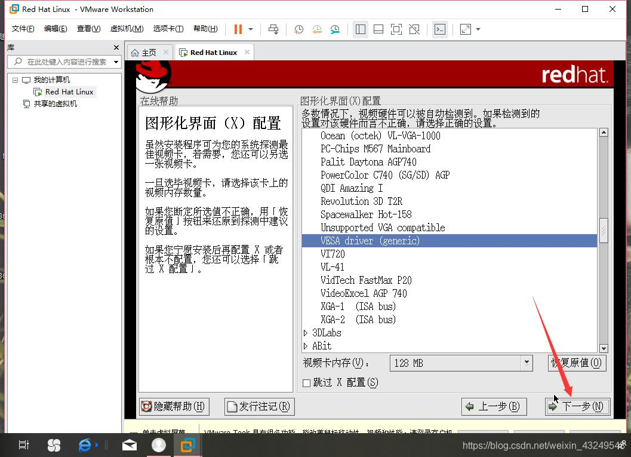Enter full screen mode icon

(396, 29)
